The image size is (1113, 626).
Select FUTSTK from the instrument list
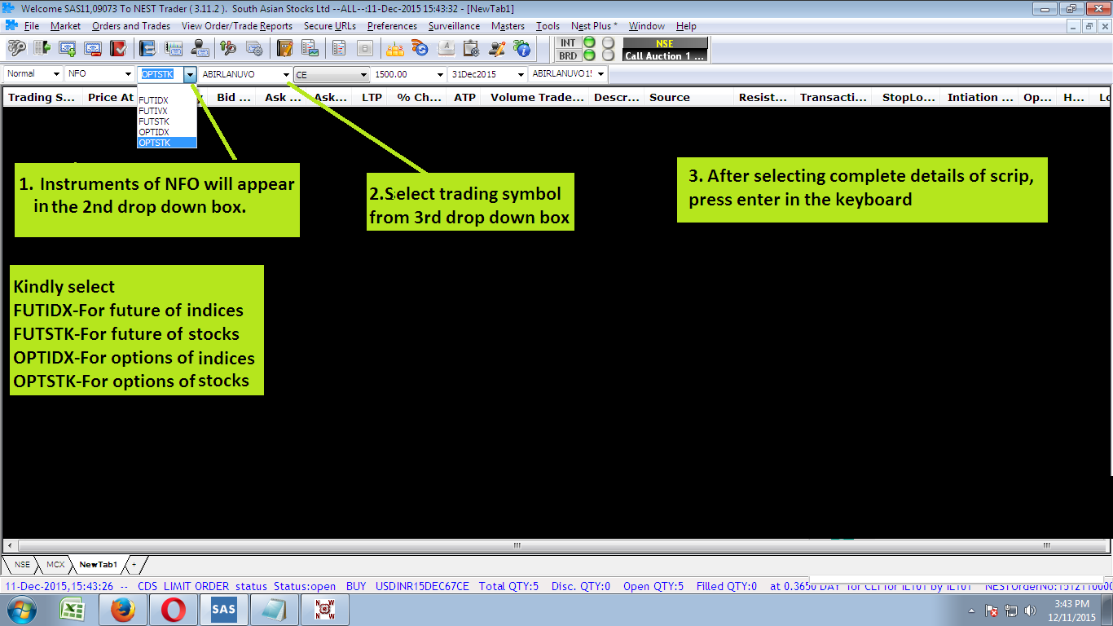(x=167, y=121)
